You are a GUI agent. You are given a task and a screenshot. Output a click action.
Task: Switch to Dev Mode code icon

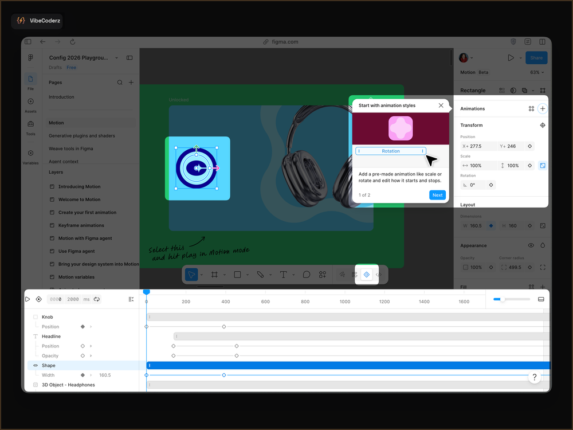point(379,275)
